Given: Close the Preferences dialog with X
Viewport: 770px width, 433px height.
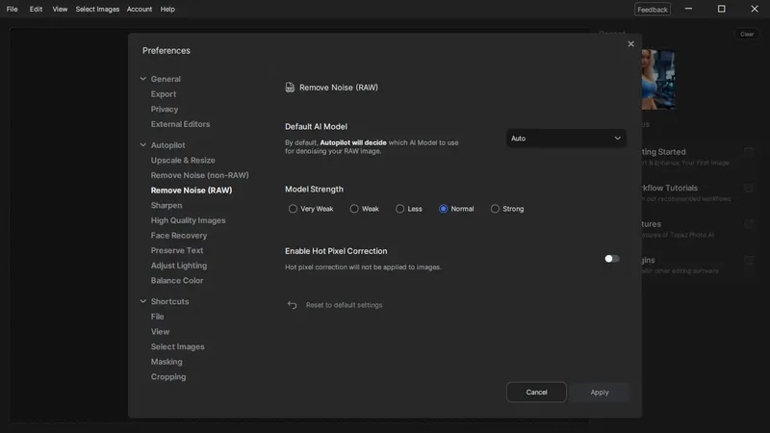Looking at the screenshot, I should point(631,43).
